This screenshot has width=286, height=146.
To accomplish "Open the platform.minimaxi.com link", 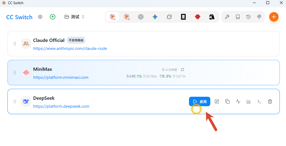I will tap(61, 78).
